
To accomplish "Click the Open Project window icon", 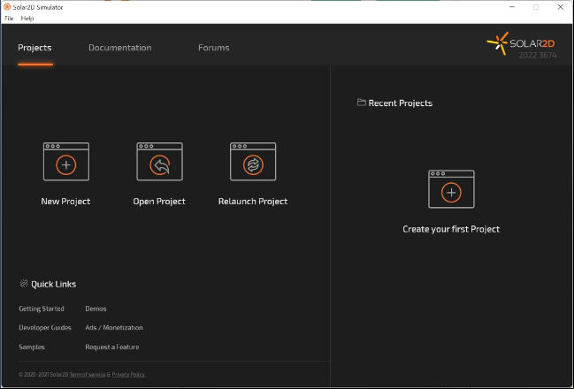I will click(x=159, y=162).
